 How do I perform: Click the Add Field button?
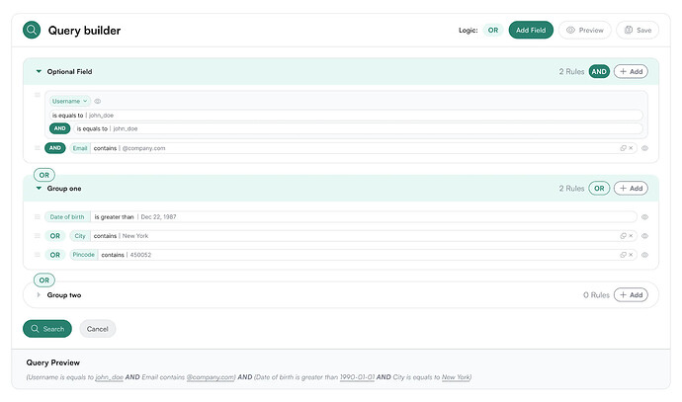click(531, 31)
